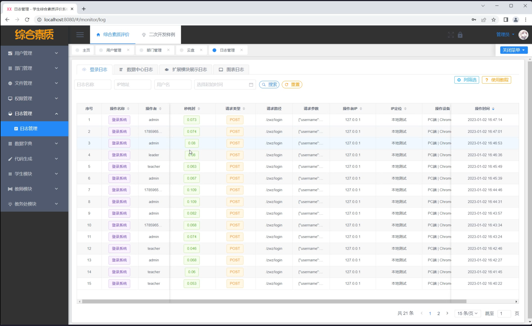
Task: Sort by 操作时间 column arrow icon
Action: coord(493,109)
